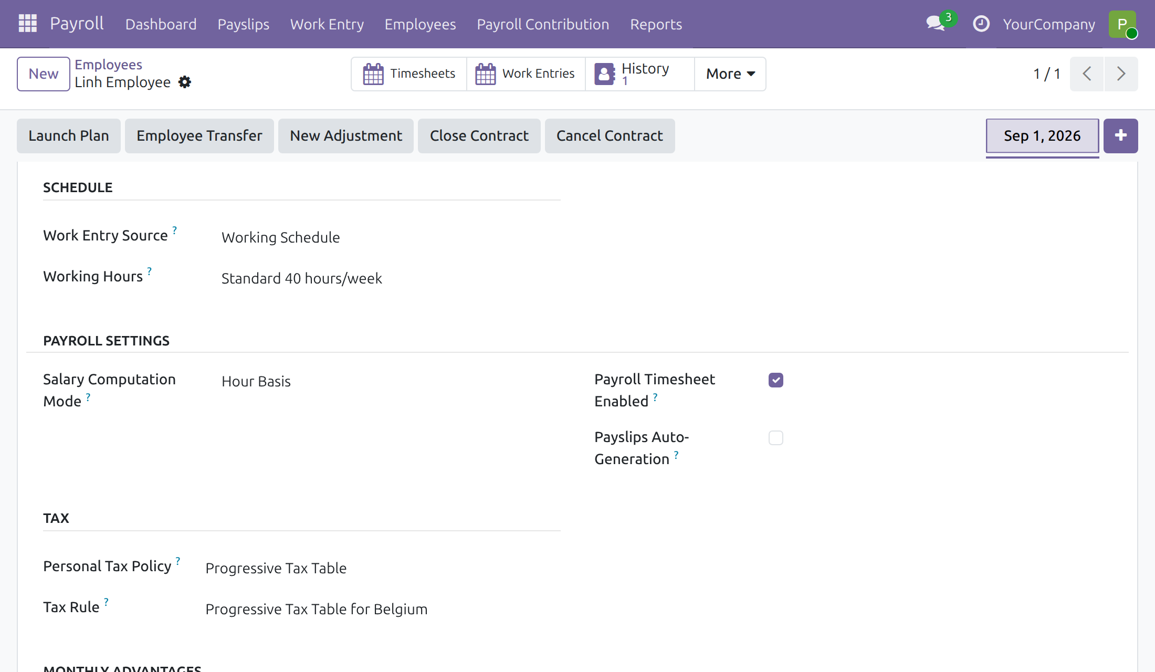Screen dimensions: 1155x672
Task: Show Personal Tax Policy help tooltip
Action: [x=177, y=561]
